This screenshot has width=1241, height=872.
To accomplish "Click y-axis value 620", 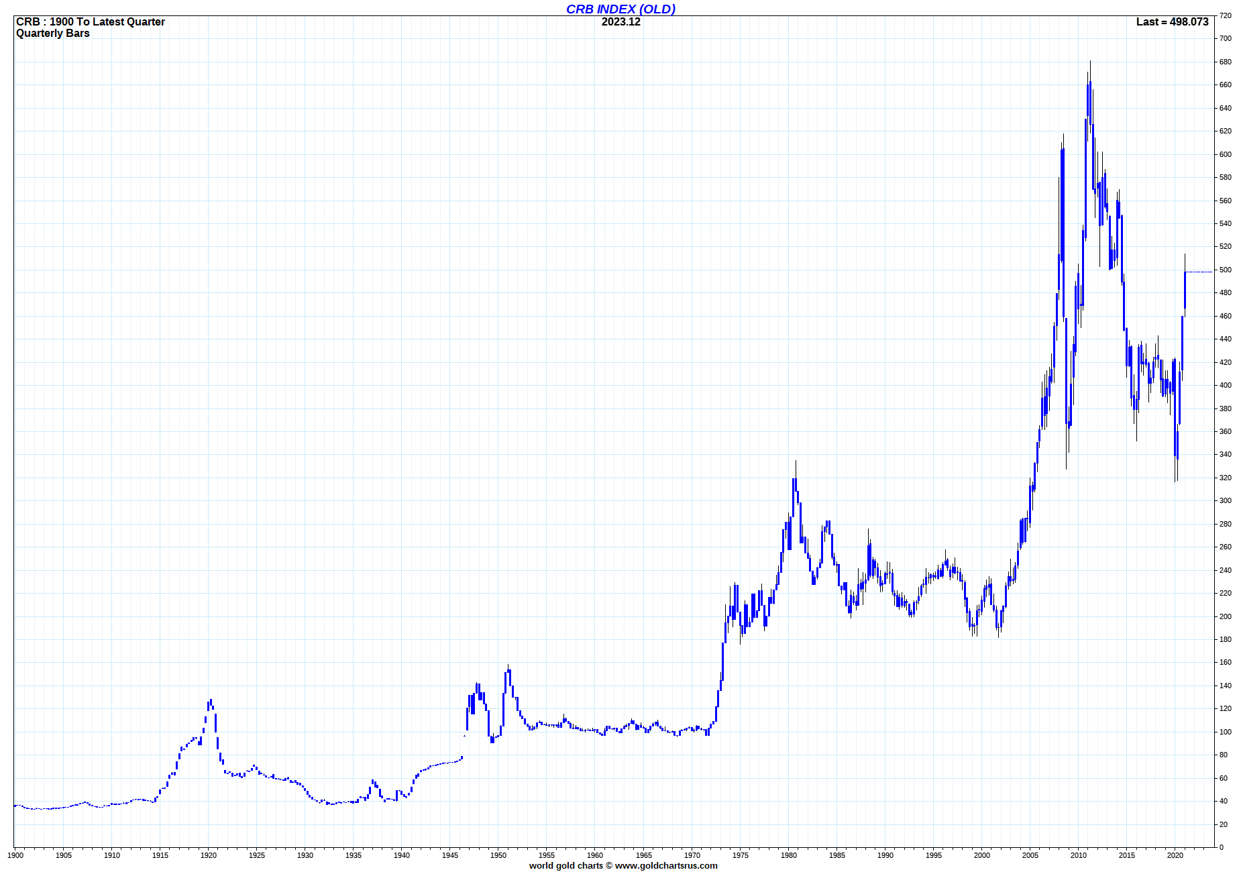I will pos(1226,131).
